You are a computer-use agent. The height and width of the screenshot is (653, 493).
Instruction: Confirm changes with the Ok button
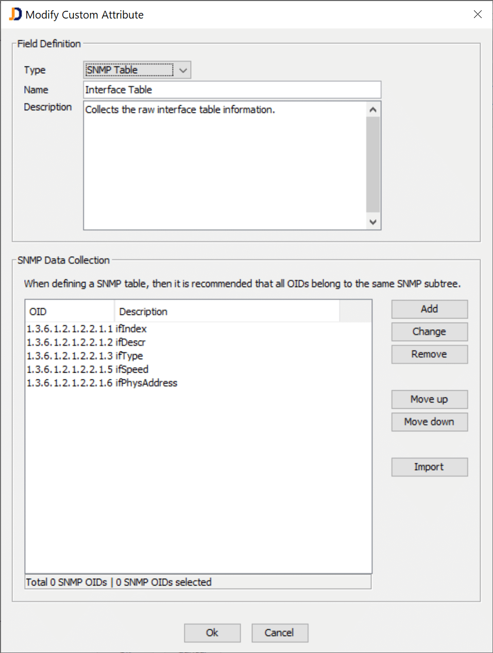point(212,633)
